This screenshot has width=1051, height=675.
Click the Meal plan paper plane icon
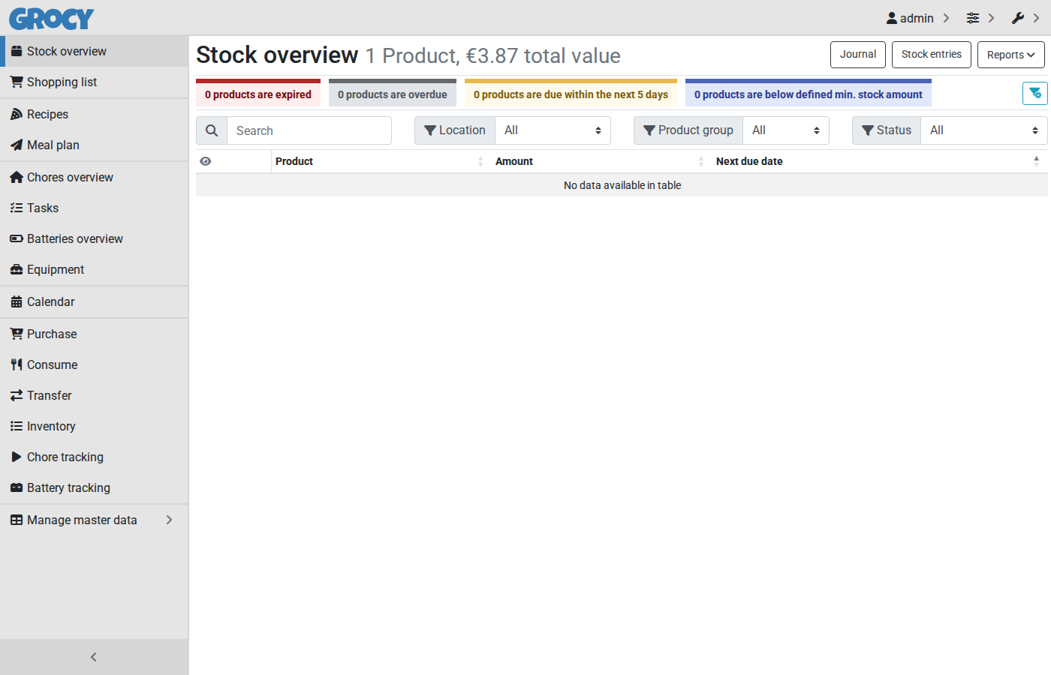click(17, 145)
